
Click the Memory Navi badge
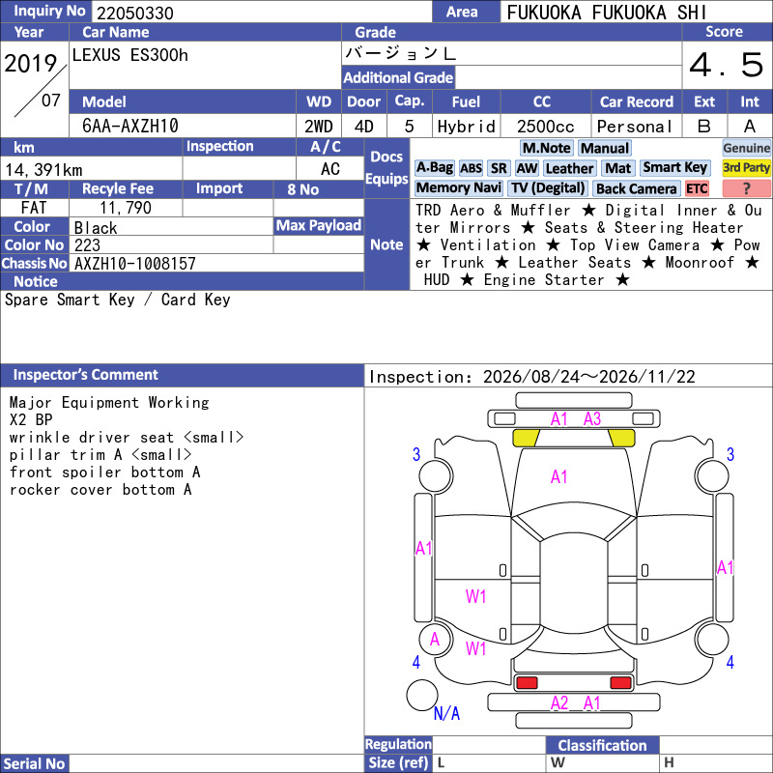458,187
